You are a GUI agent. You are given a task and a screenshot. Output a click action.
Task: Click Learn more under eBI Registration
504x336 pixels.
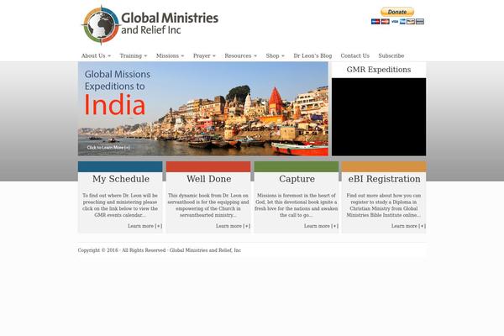[x=408, y=226]
